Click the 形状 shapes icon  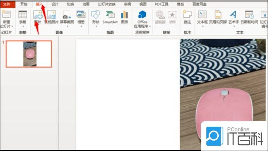coord(95,14)
